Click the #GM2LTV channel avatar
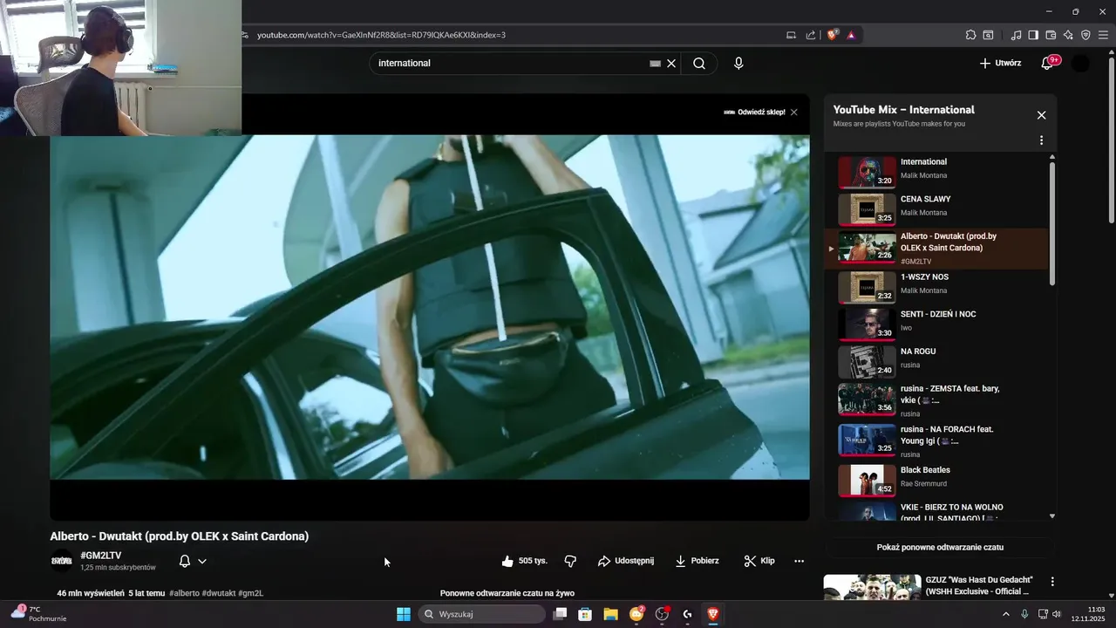Image resolution: width=1116 pixels, height=628 pixels. (x=62, y=561)
